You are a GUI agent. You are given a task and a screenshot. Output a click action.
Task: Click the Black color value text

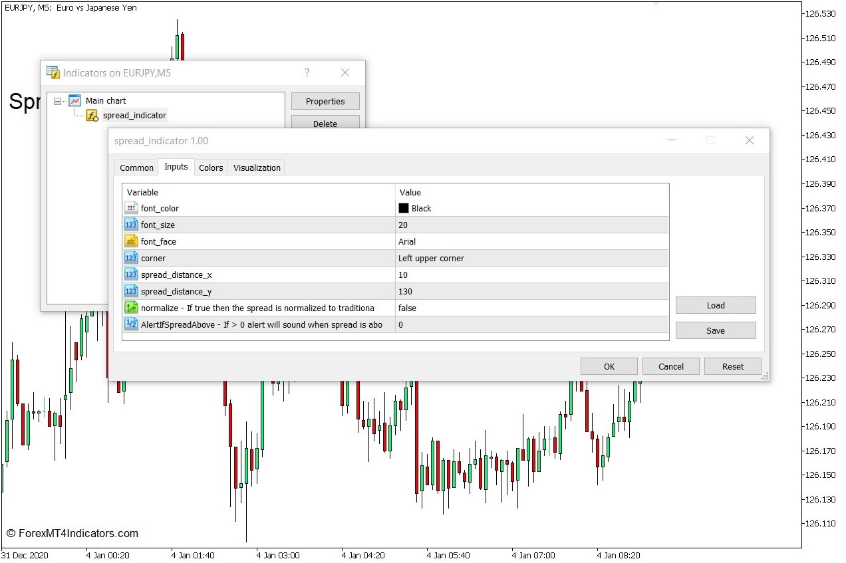coord(422,208)
